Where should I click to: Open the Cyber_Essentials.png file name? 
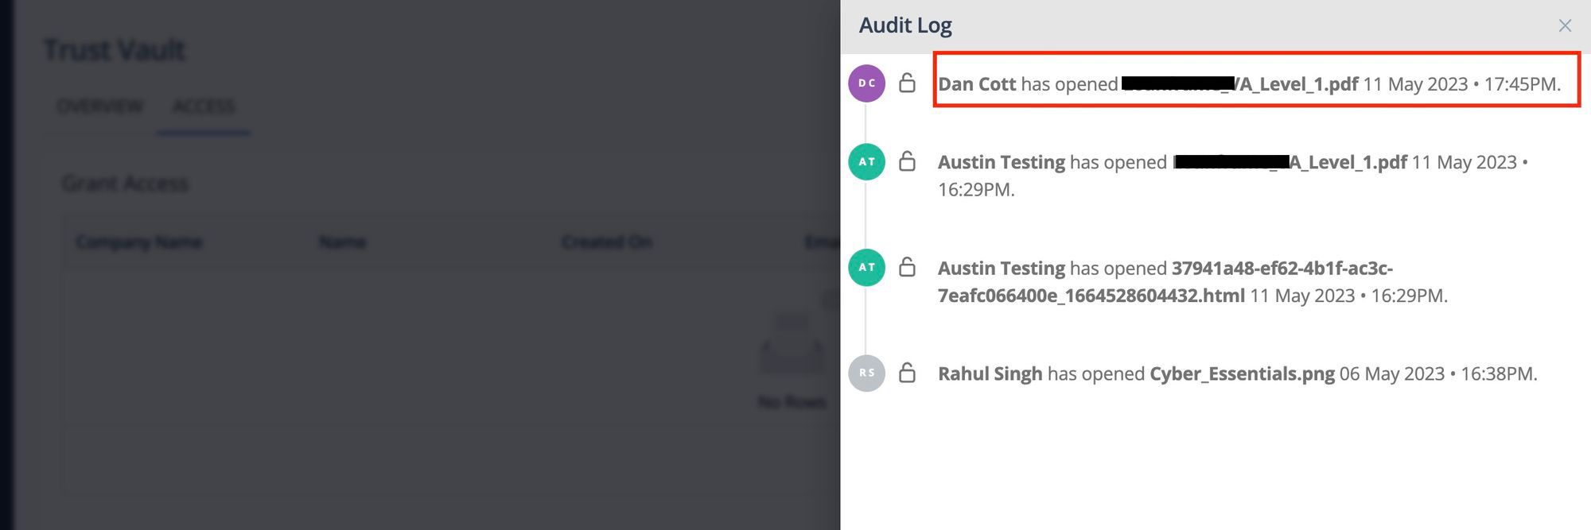[1242, 373]
